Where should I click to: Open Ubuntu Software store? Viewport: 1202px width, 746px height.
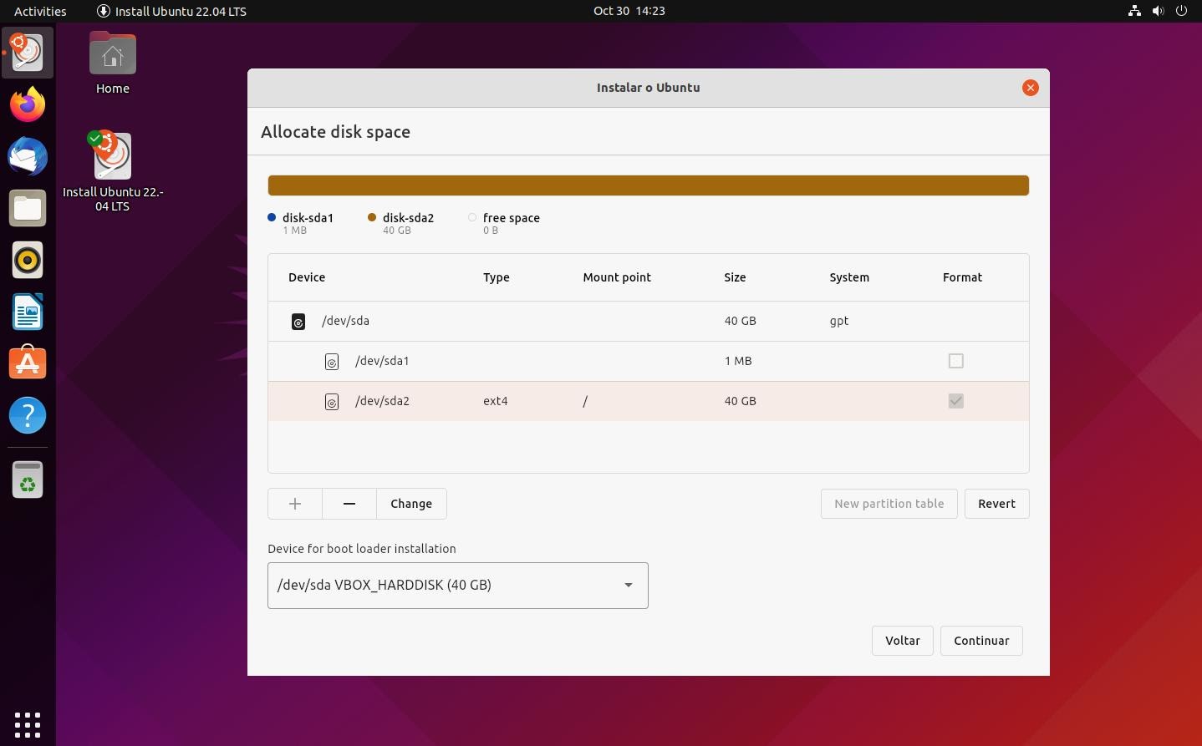pos(28,363)
